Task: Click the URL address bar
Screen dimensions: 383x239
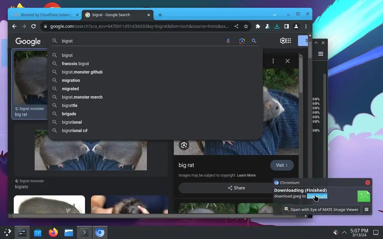Action: click(139, 26)
